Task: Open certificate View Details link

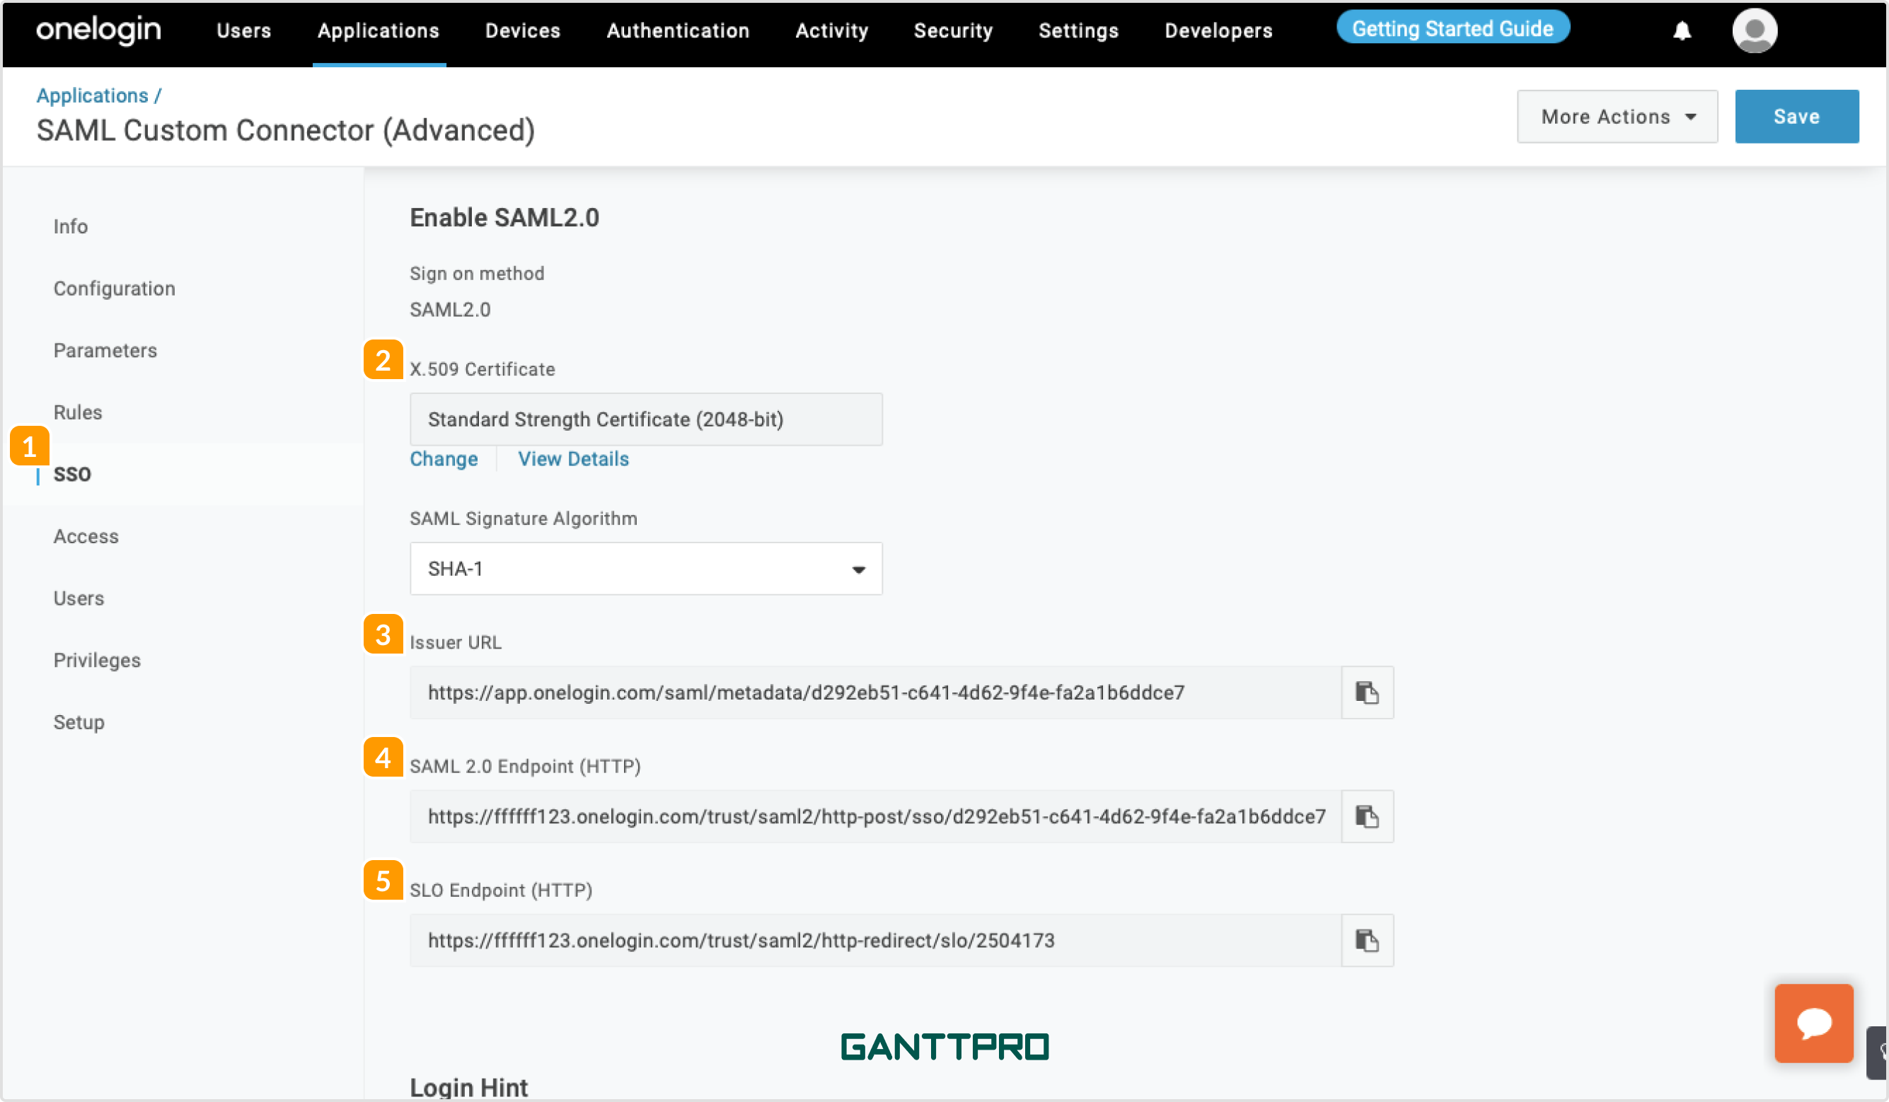Action: pyautogui.click(x=574, y=459)
